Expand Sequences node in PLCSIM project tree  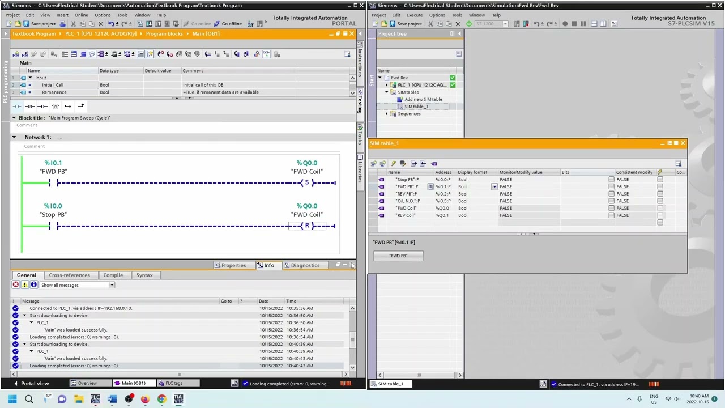387,114
